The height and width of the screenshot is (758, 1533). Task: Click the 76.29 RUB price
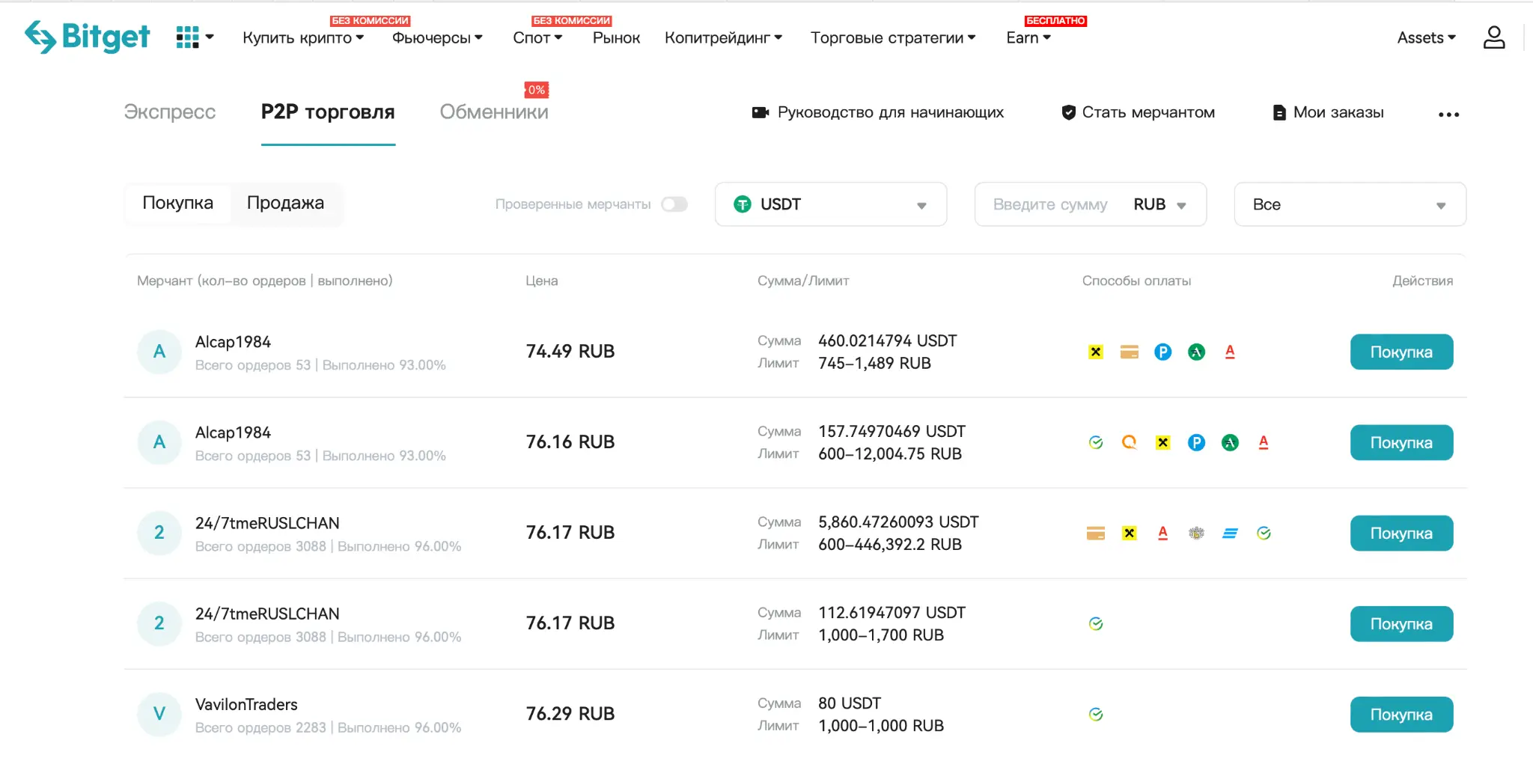pyautogui.click(x=570, y=714)
